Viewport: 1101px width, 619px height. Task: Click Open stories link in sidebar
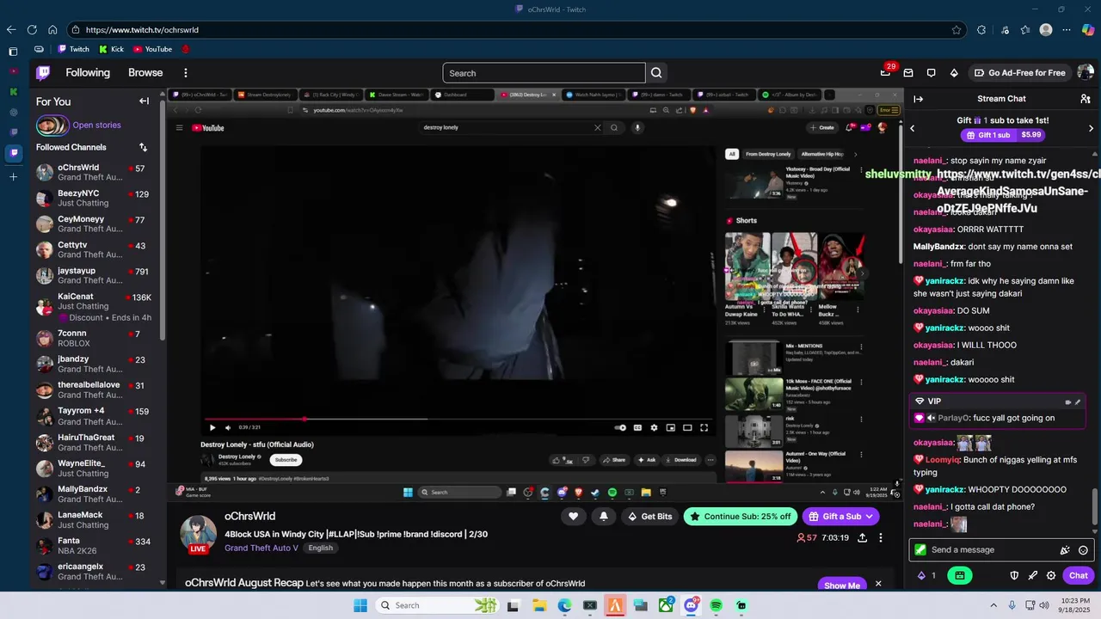click(96, 126)
